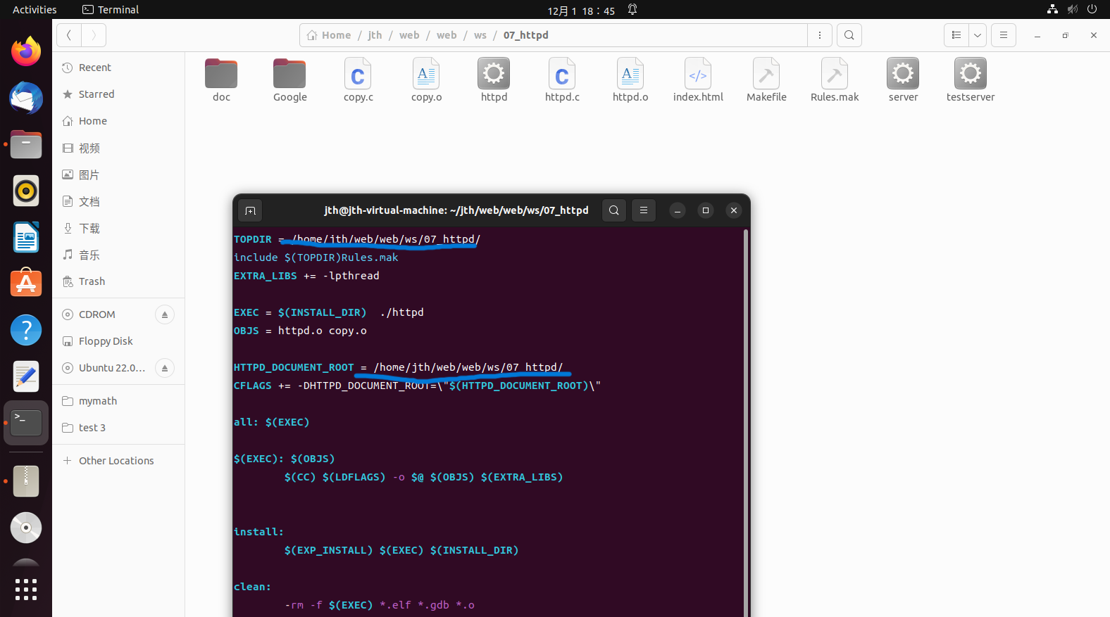Screen dimensions: 1110x617
Task: Open Trash in the sidebar
Action: pyautogui.click(x=118, y=281)
